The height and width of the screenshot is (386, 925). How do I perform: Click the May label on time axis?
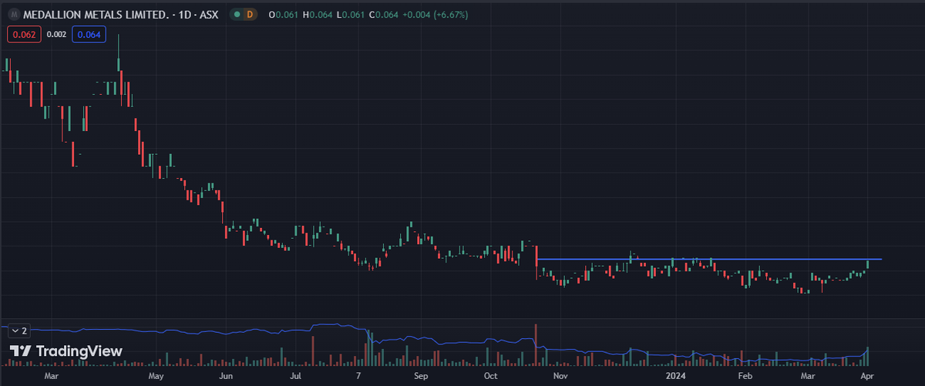pos(156,377)
